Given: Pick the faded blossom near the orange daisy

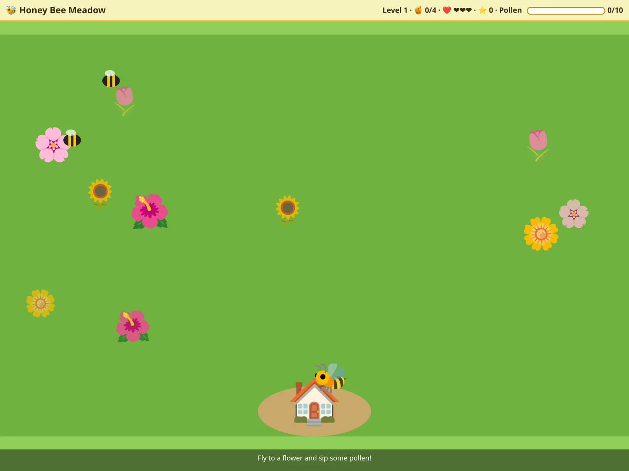Looking at the screenshot, I should (x=574, y=214).
